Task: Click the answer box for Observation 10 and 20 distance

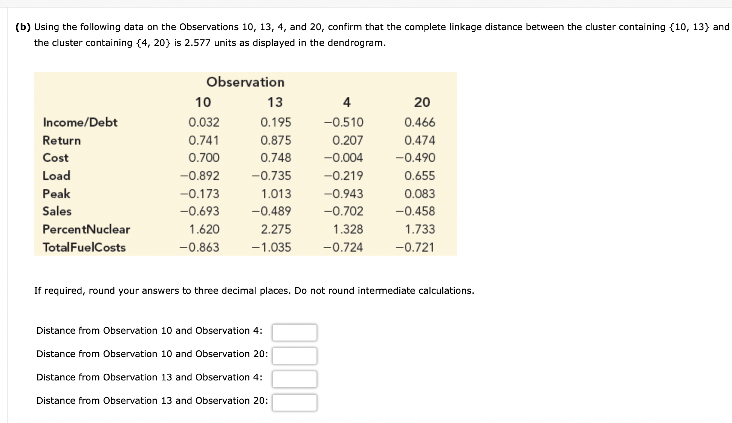Action: tap(295, 356)
